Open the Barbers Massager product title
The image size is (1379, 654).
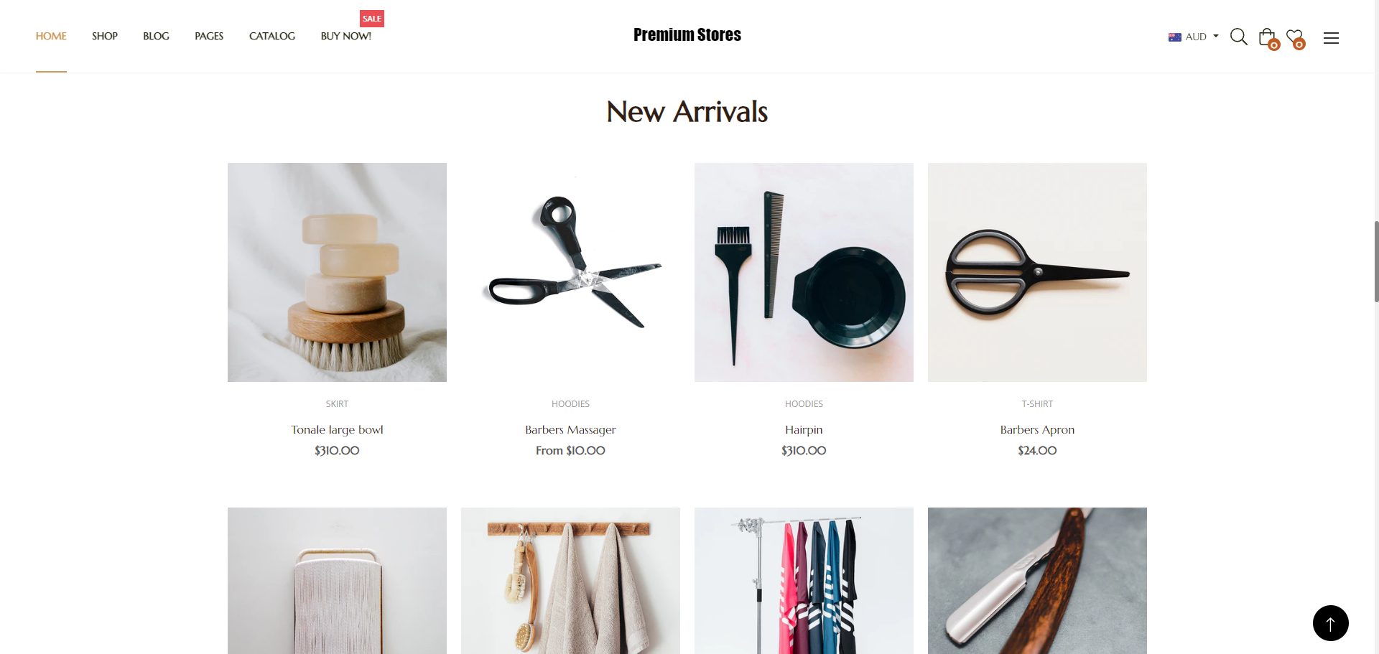pos(570,429)
